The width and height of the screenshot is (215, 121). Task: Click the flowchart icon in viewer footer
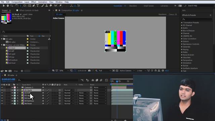click(x=159, y=71)
